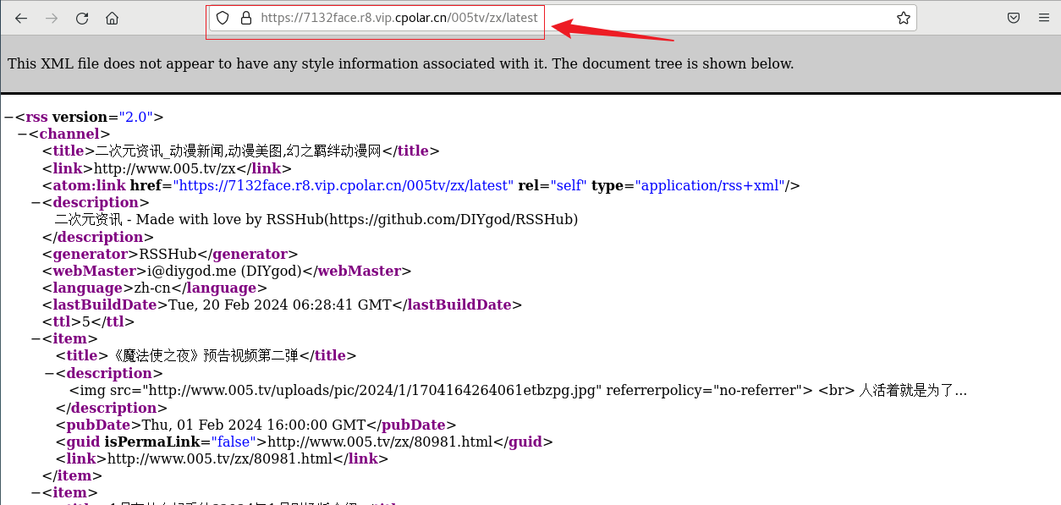
Task: Click the guid URL 80981.html
Action: tap(381, 442)
